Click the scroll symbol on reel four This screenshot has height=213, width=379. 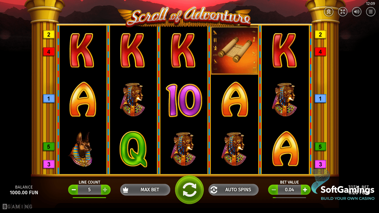click(x=234, y=50)
